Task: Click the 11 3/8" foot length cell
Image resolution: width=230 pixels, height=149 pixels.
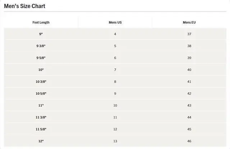Action: point(41,117)
